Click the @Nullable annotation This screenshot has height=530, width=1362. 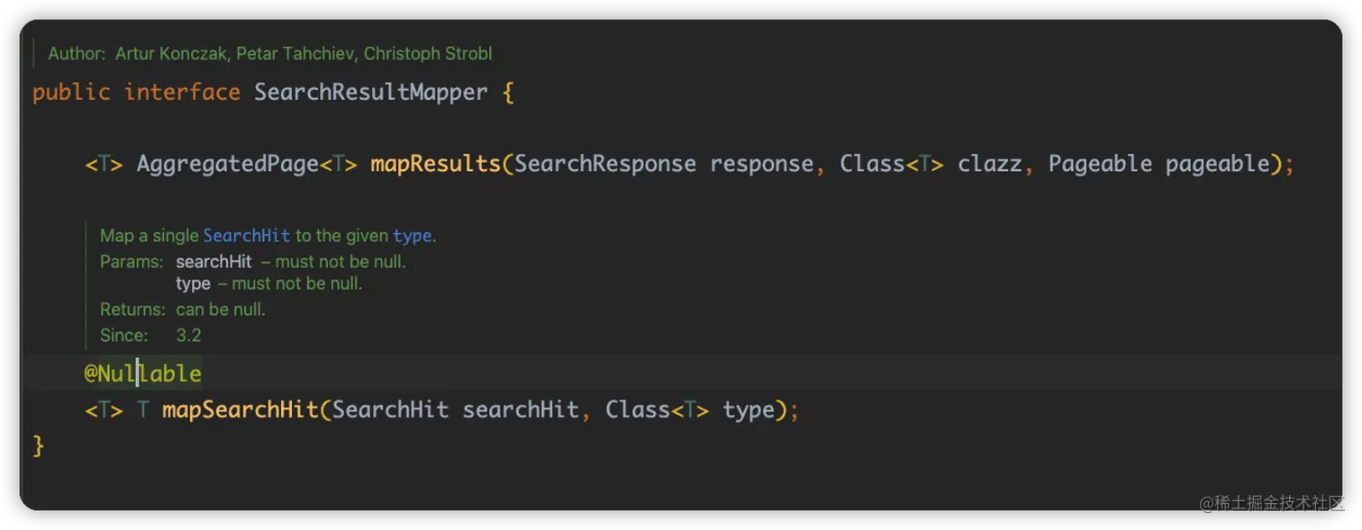click(x=142, y=373)
